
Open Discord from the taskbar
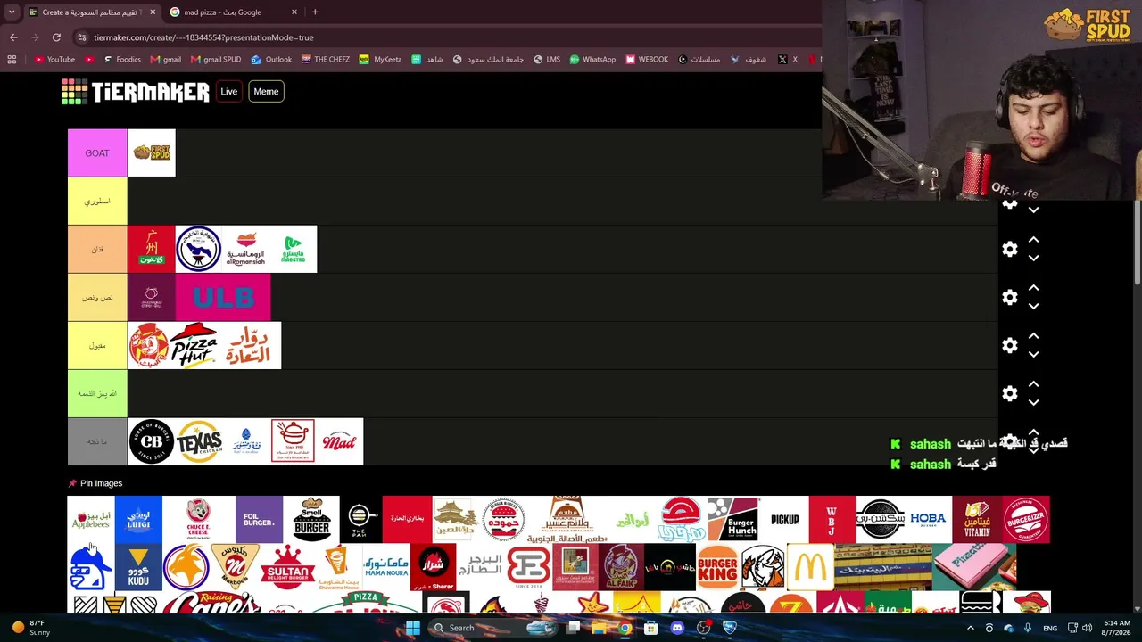(x=677, y=628)
